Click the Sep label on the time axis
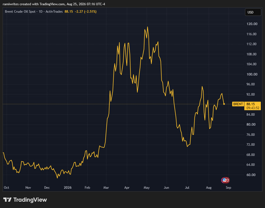 [x=229, y=188]
